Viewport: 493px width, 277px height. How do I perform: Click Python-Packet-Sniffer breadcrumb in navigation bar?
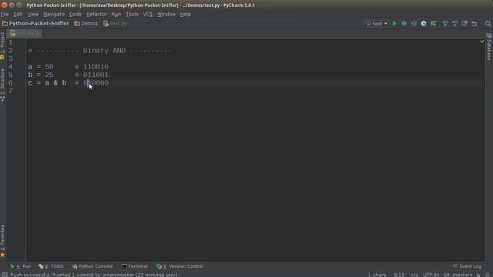point(35,24)
